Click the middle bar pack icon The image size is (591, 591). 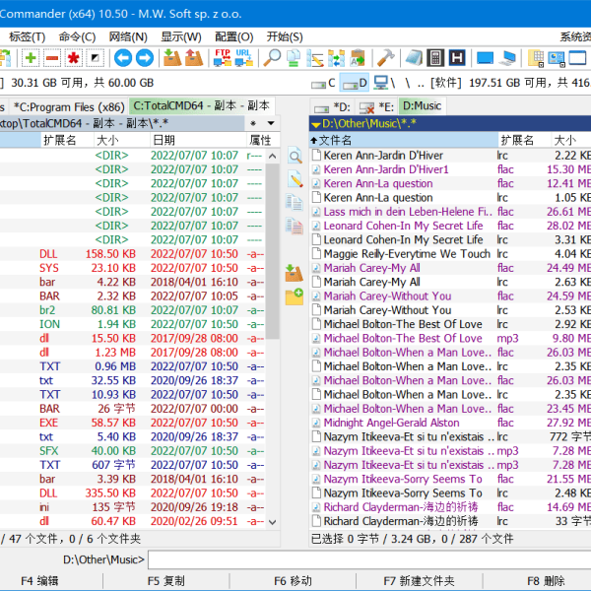point(295,273)
